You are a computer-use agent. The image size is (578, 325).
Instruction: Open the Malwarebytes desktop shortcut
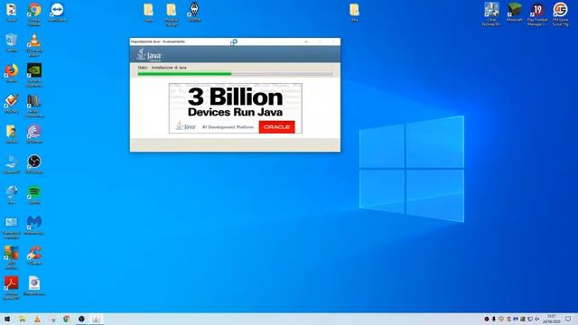click(x=34, y=225)
